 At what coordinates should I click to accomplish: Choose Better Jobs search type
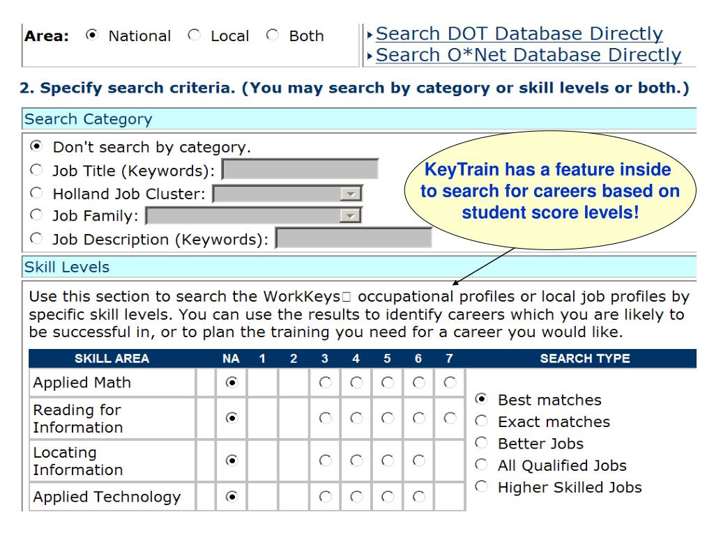click(x=481, y=442)
